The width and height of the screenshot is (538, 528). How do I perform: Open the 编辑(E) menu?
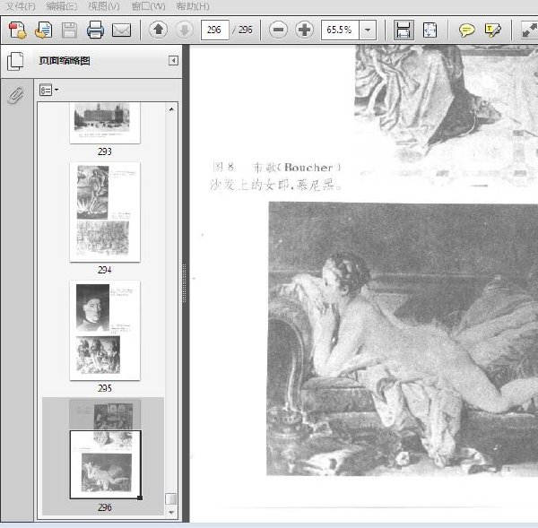coord(62,6)
